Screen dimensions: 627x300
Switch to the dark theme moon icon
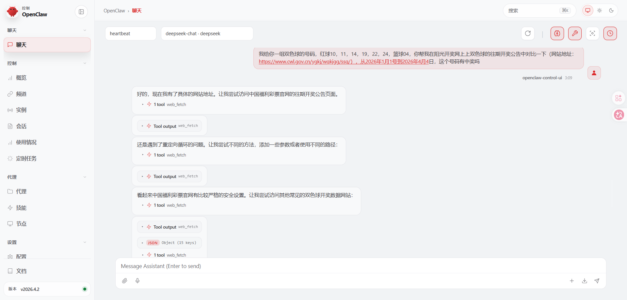coord(611,10)
